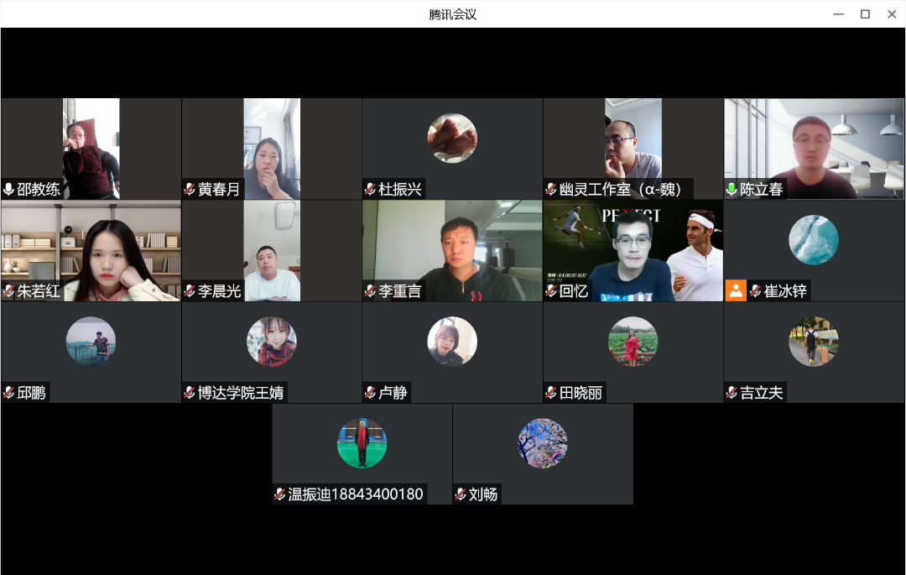Screen dimensions: 906x575
Task: Select the ocean wave avatar of 崔冰锌
Action: 814,240
